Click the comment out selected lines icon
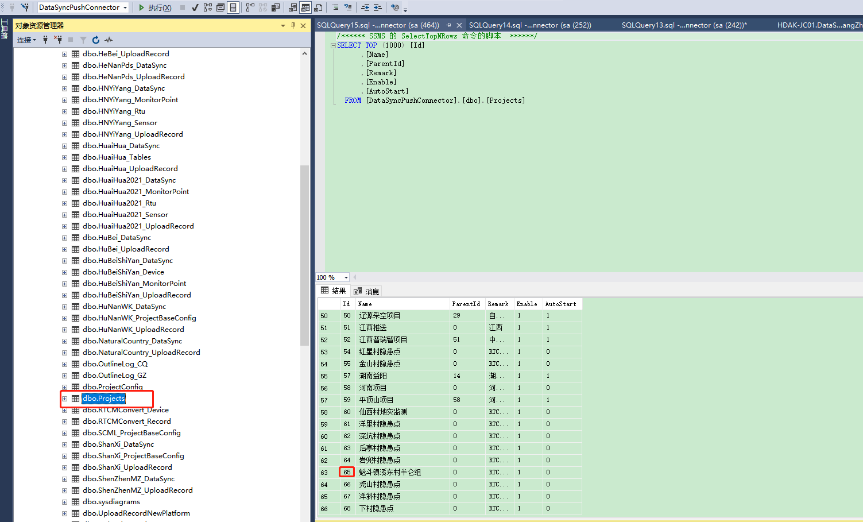Screen dimensions: 863x522 coord(335,7)
